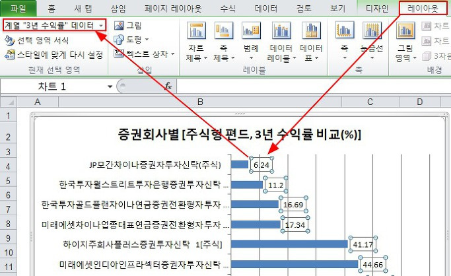Select column C header
This screenshot has height=276, width=451.
[x=370, y=102]
